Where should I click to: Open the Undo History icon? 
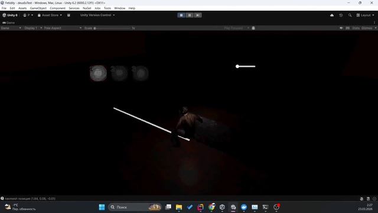[341, 15]
